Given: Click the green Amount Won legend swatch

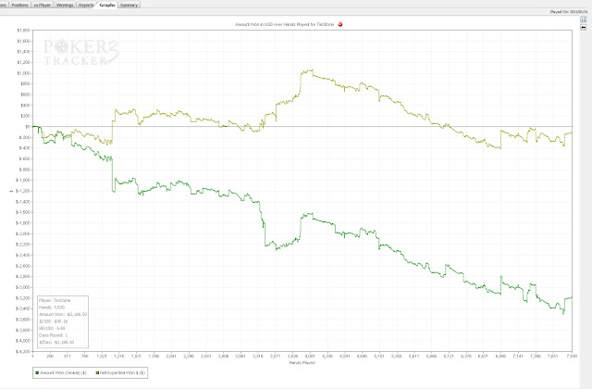Looking at the screenshot, I should (x=37, y=372).
